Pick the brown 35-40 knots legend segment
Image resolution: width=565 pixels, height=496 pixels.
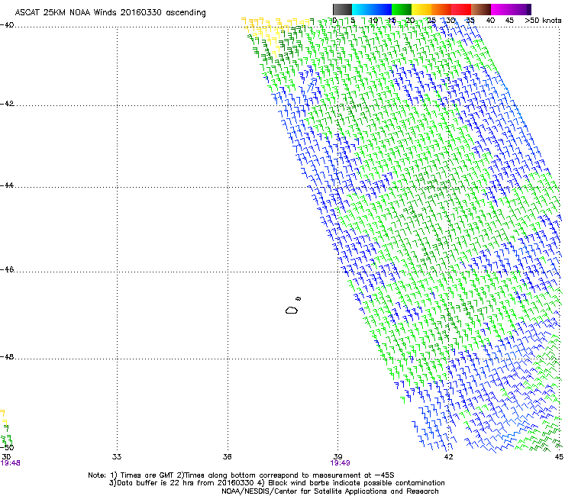coord(481,9)
